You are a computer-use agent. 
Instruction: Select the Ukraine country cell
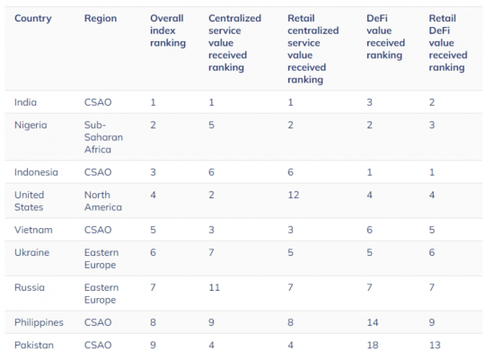click(x=31, y=252)
